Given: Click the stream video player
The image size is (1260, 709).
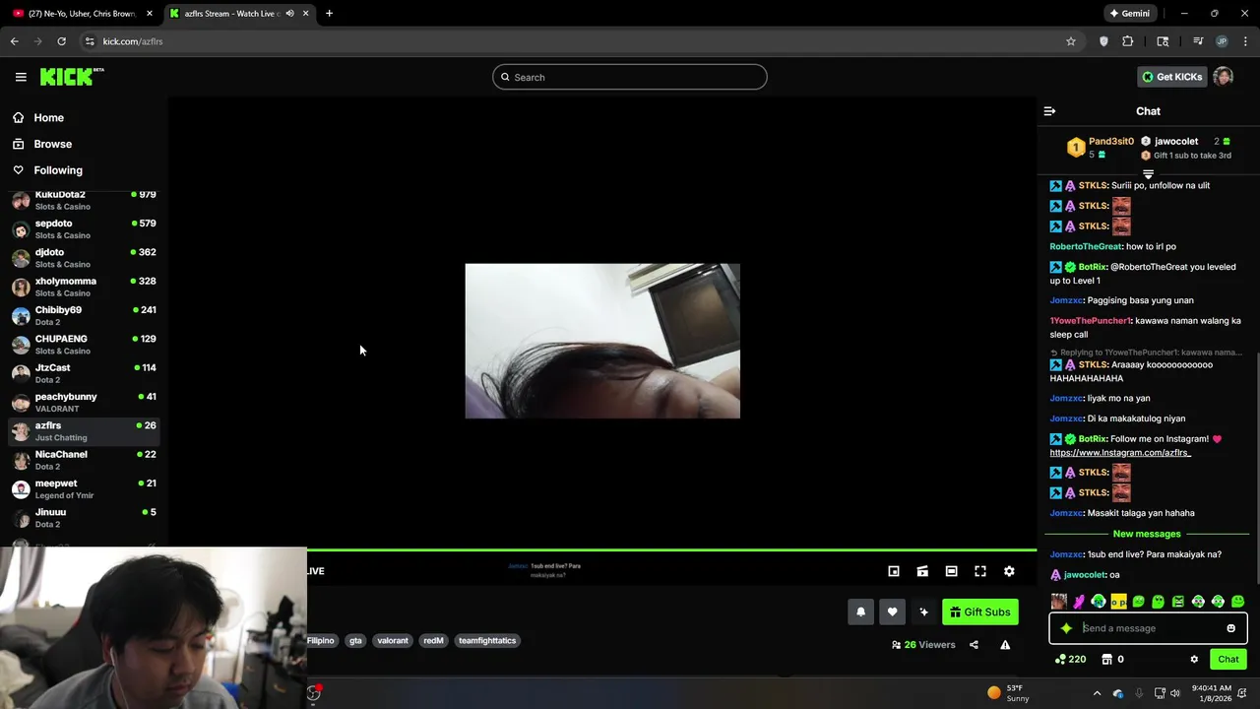Looking at the screenshot, I should tap(602, 341).
